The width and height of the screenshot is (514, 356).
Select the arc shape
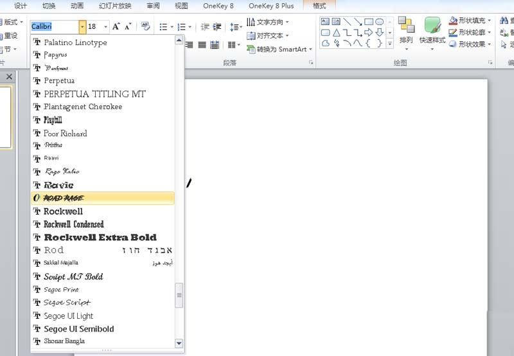click(x=347, y=43)
